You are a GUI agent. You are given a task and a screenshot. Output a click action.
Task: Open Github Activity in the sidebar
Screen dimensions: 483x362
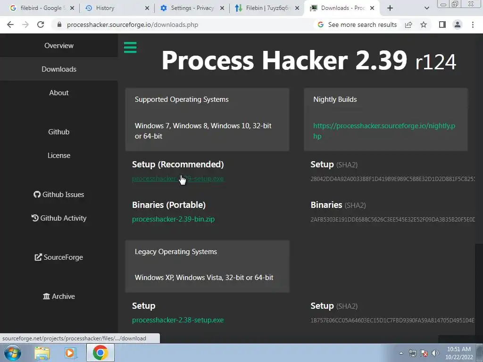click(59, 218)
